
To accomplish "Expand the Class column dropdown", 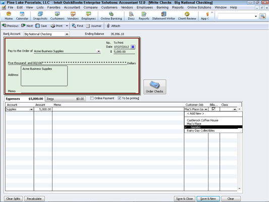I will pyautogui.click(x=235, y=109).
